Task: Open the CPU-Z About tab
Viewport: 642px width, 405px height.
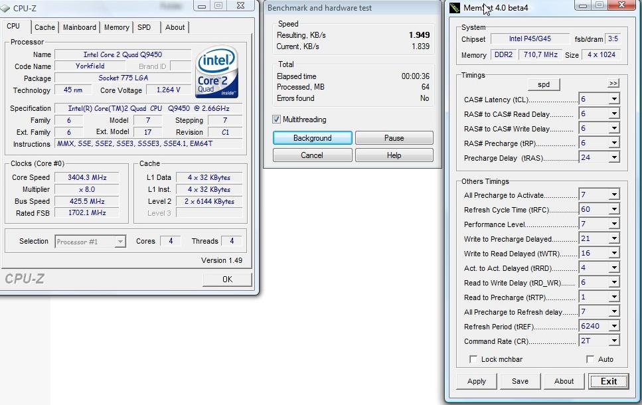Action: click(x=175, y=27)
